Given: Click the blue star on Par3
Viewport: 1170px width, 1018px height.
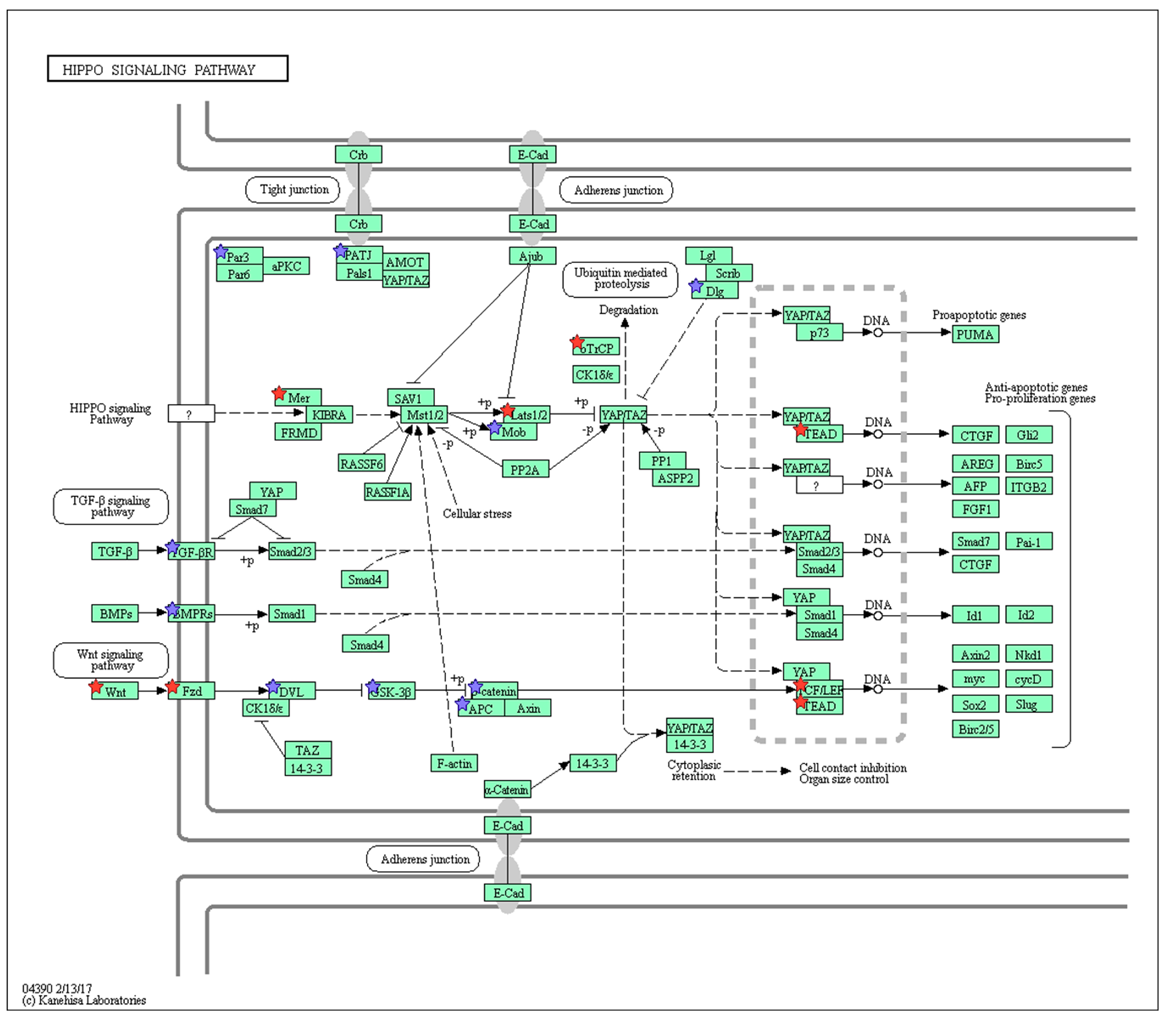Looking at the screenshot, I should pos(220,252).
